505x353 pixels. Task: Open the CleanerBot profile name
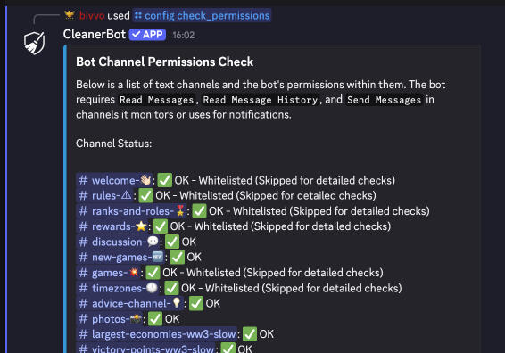(x=95, y=34)
